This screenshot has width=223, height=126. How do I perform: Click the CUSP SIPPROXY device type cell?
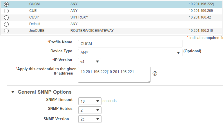pos(79,17)
